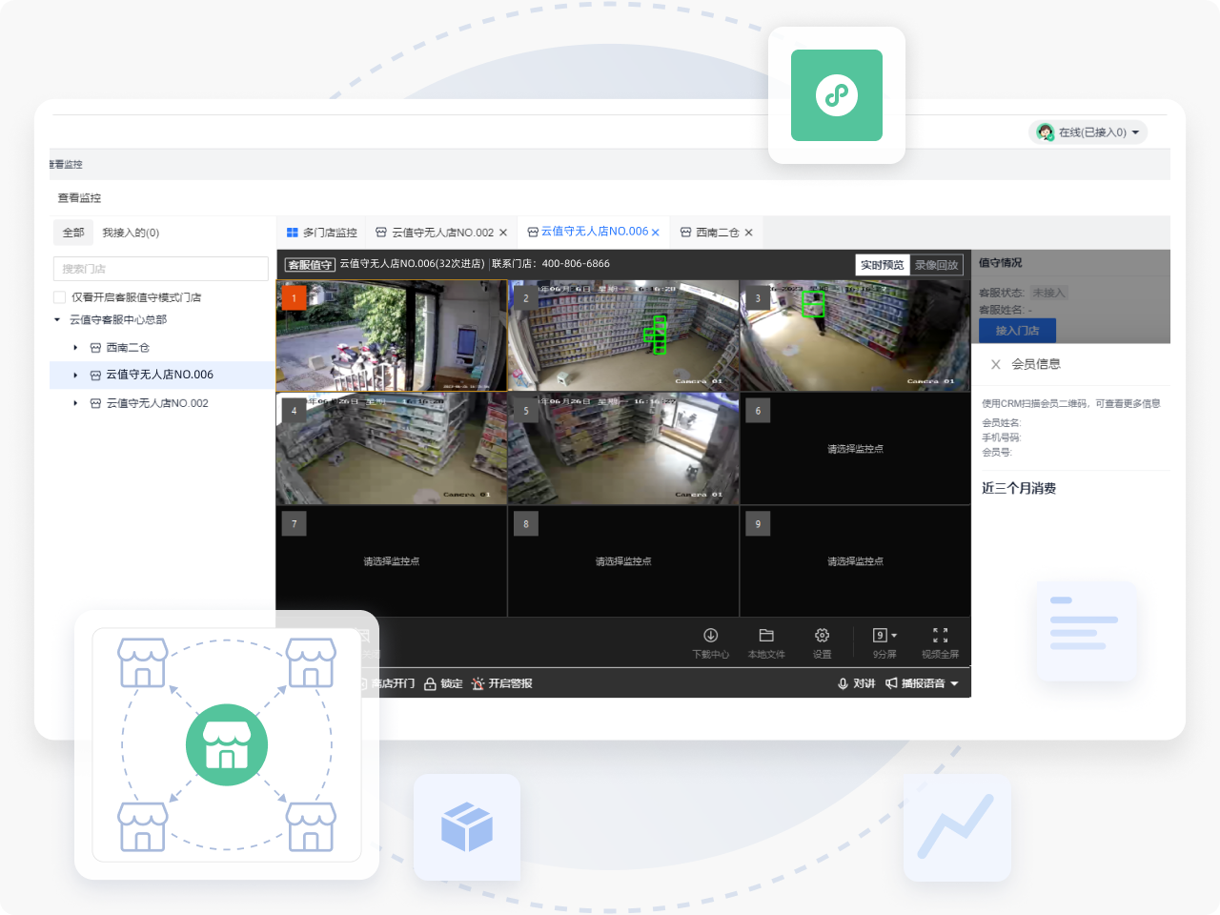The height and width of the screenshot is (915, 1220).
Task: Close the member info (会员信息) panel
Action: click(995, 364)
